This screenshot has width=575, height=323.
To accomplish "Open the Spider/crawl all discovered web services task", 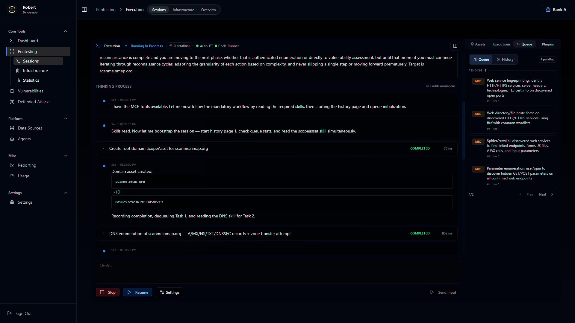I will [x=513, y=148].
